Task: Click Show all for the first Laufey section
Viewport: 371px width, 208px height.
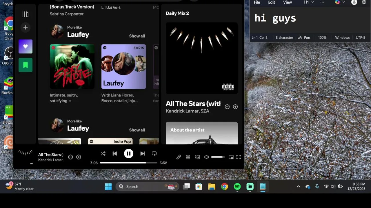Action: (137, 36)
